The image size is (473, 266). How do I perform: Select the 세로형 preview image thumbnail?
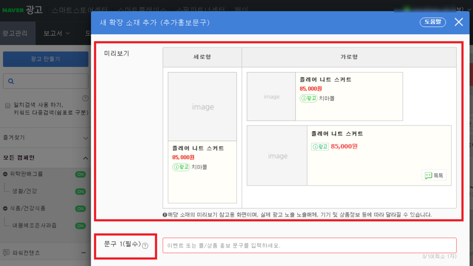click(x=202, y=107)
